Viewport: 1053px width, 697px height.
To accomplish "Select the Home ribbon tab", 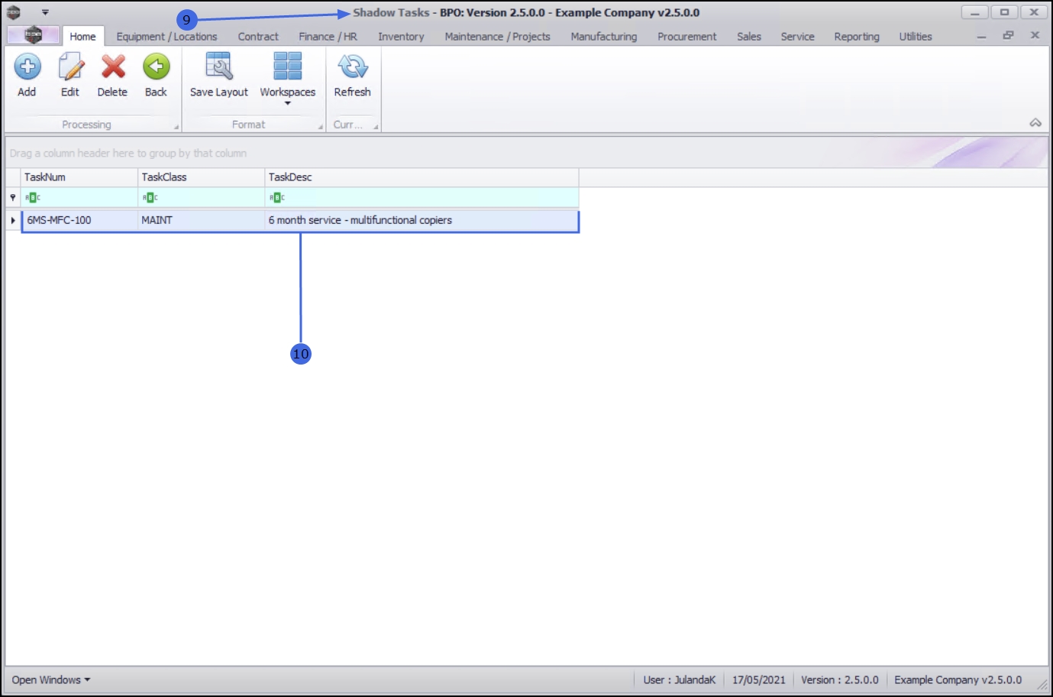I will [82, 36].
